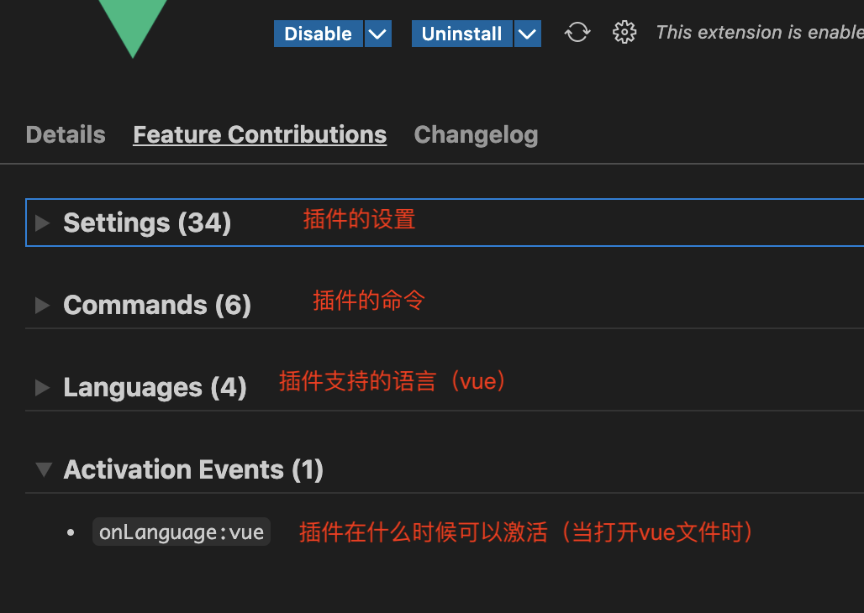Screen dimensions: 864x613
Task: Select the Feature Contributions tab
Action: (x=260, y=134)
